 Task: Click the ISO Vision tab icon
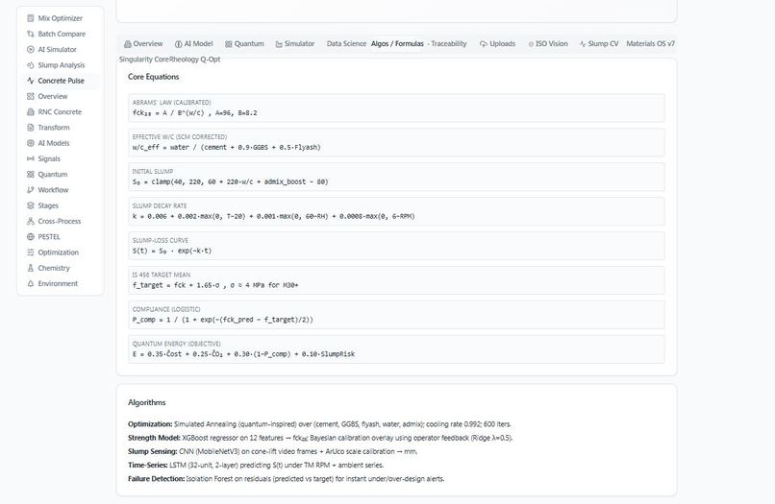[x=531, y=44]
